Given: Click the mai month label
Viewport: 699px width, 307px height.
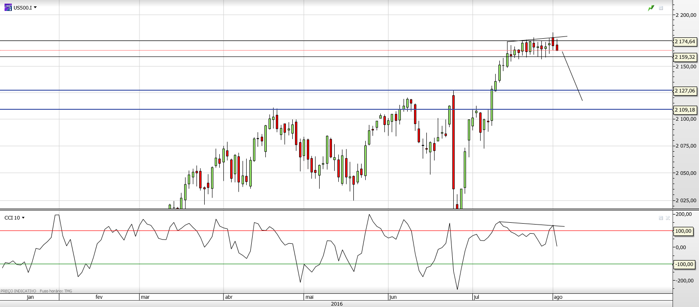Looking at the screenshot, I should click(x=310, y=297).
